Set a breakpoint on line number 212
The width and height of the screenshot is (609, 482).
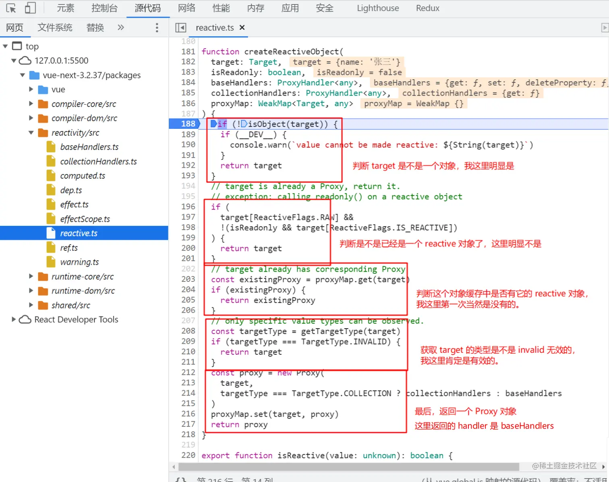(188, 372)
